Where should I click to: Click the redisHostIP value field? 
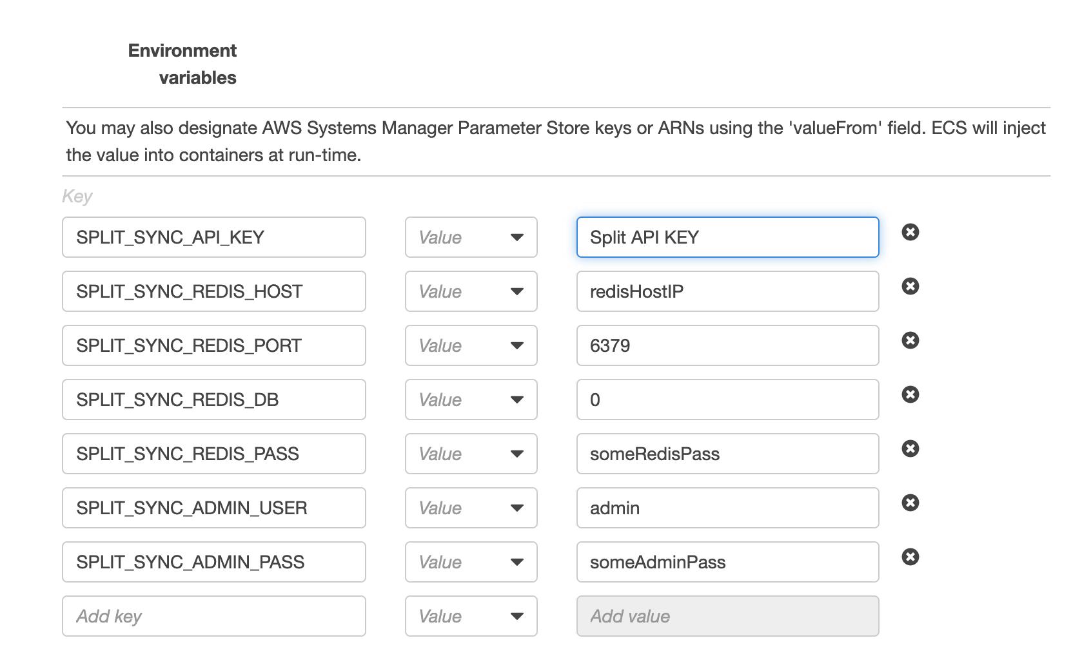point(727,291)
